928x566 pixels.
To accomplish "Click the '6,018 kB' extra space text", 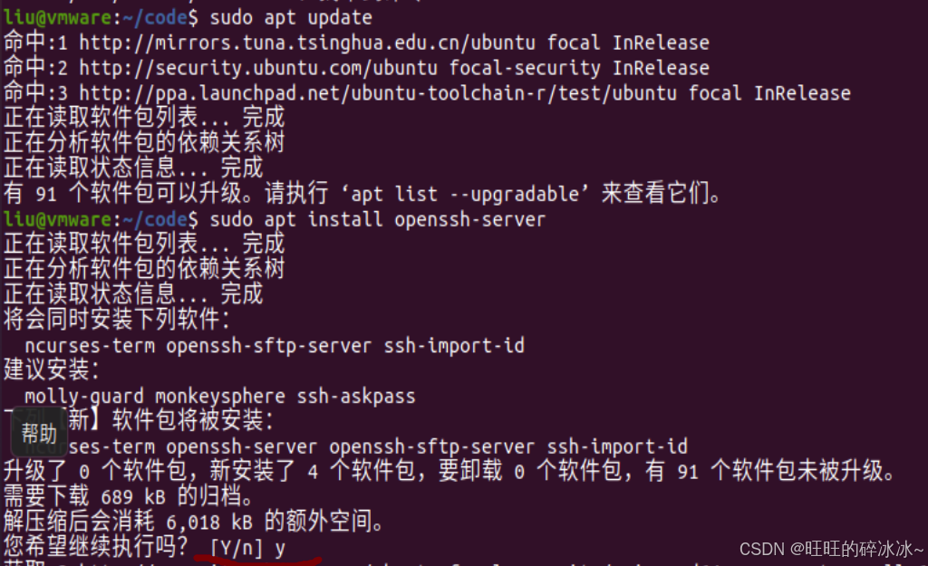I will [209, 523].
